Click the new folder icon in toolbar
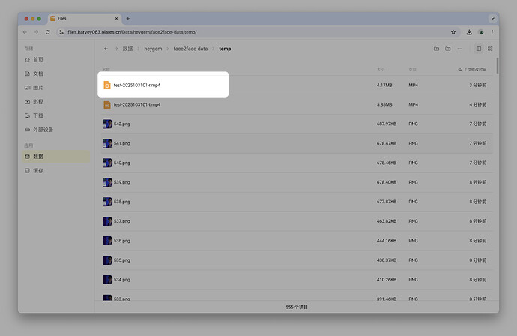The width and height of the screenshot is (517, 336). point(437,49)
